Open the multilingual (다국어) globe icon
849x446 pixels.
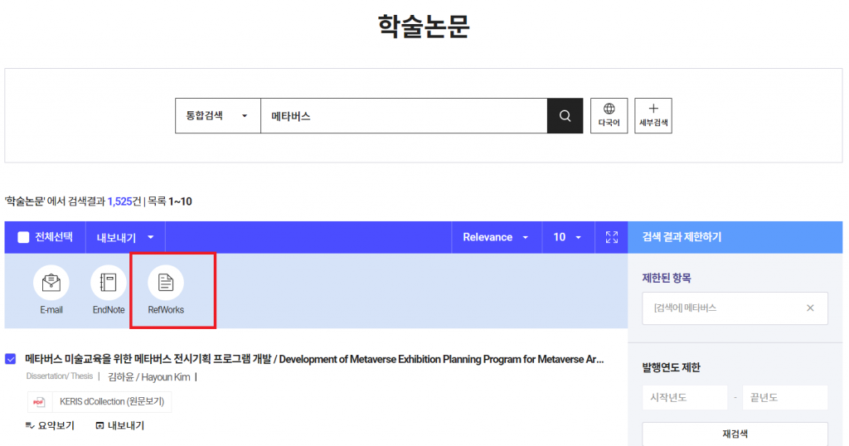pos(609,116)
